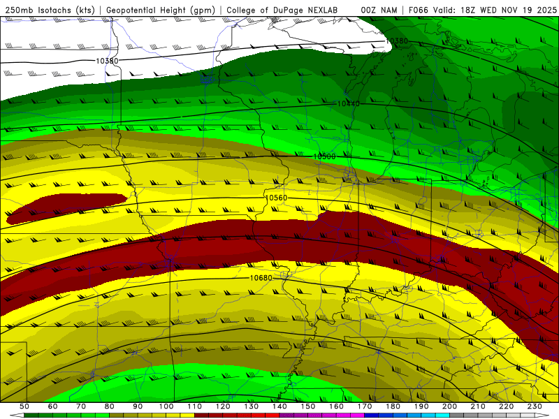Screen dimensions: 559x419
Task: Click the 130 knot scale label
Action: click(252, 406)
